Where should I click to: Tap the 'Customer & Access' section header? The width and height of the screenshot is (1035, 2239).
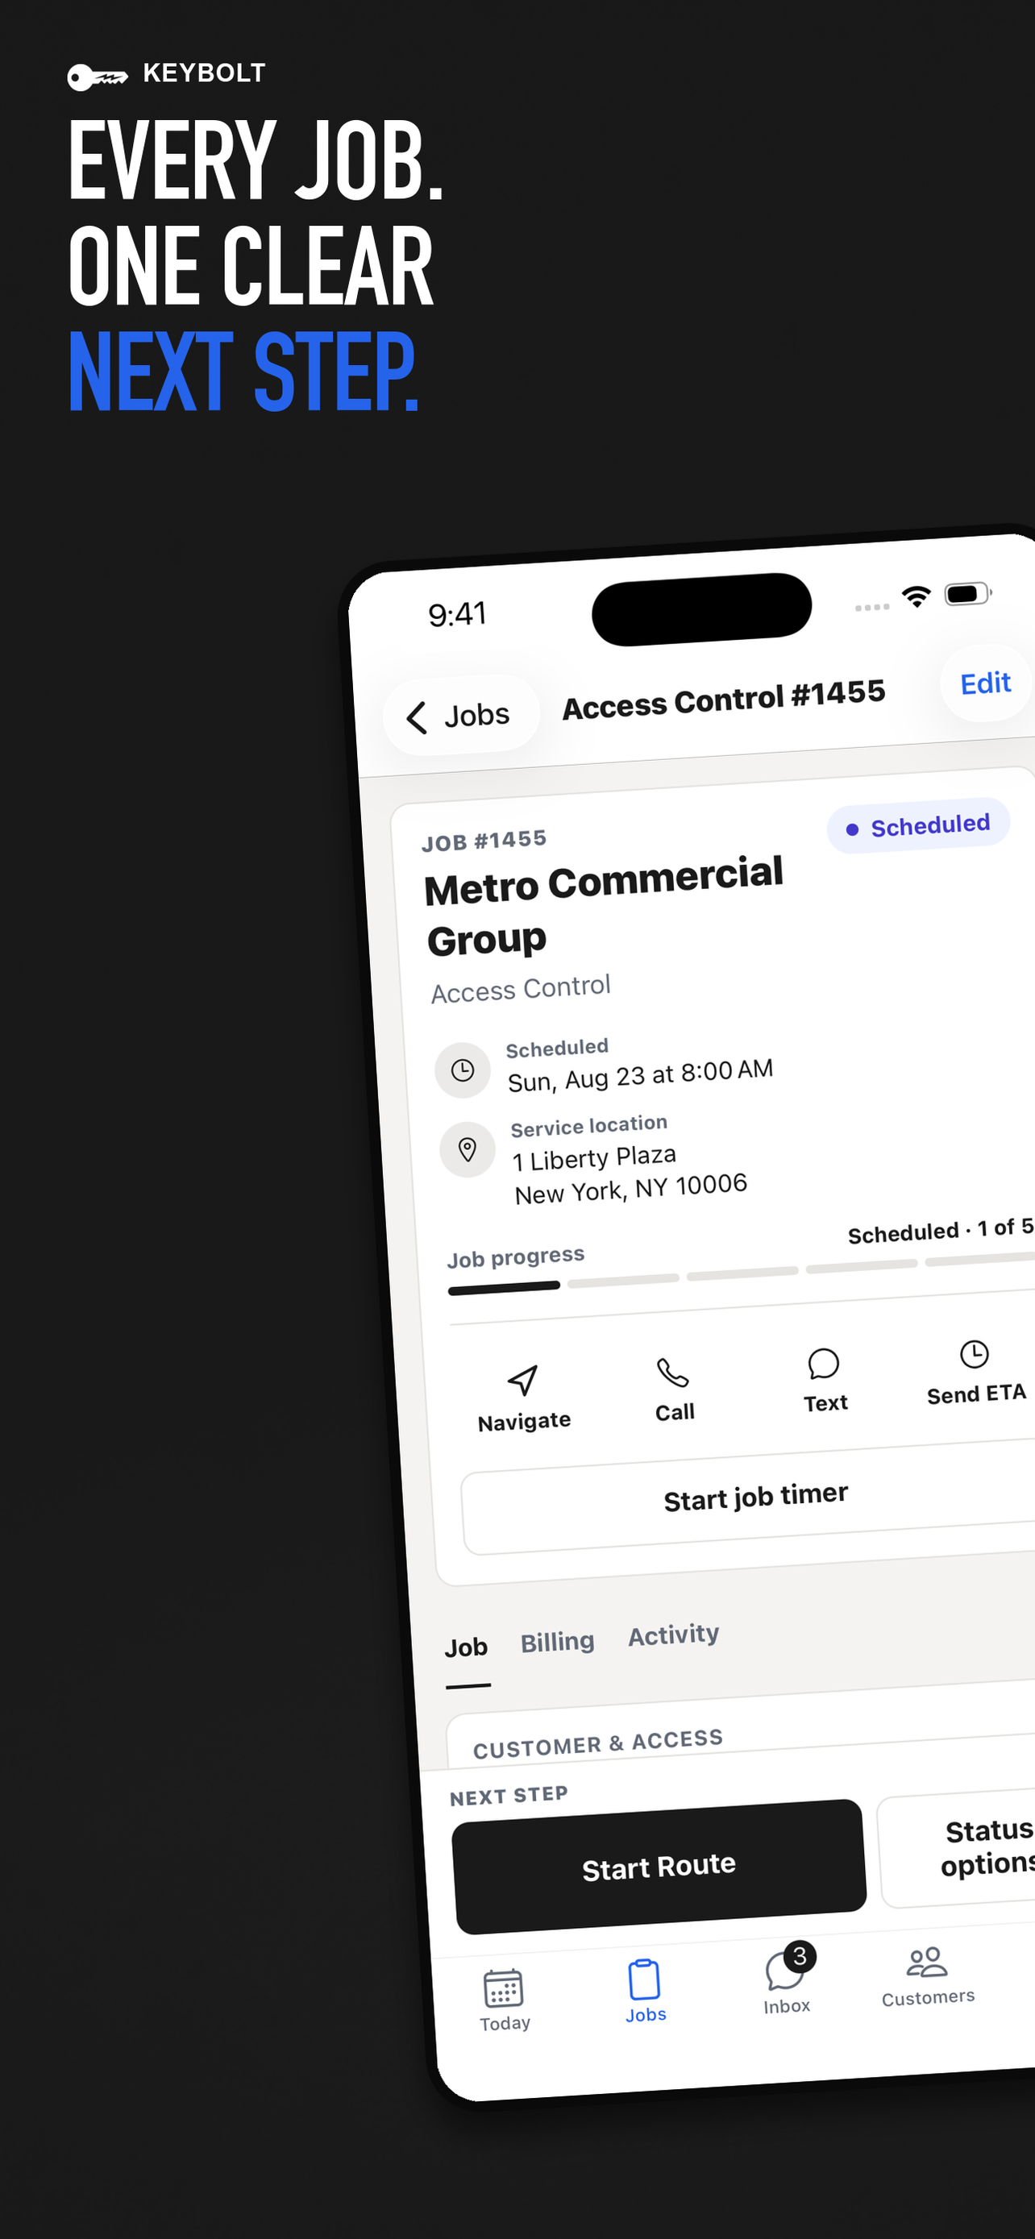[598, 1743]
